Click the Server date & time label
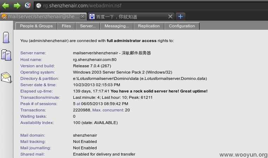The height and width of the screenshot is (158, 268). (x=38, y=85)
